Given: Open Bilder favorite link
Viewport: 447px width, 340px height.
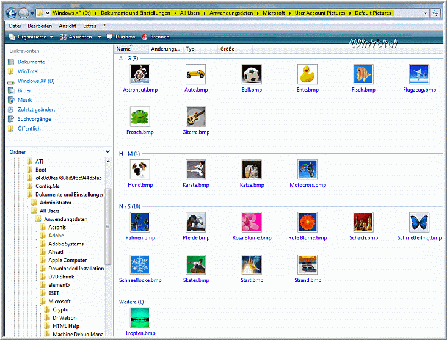Looking at the screenshot, I should [x=24, y=90].
